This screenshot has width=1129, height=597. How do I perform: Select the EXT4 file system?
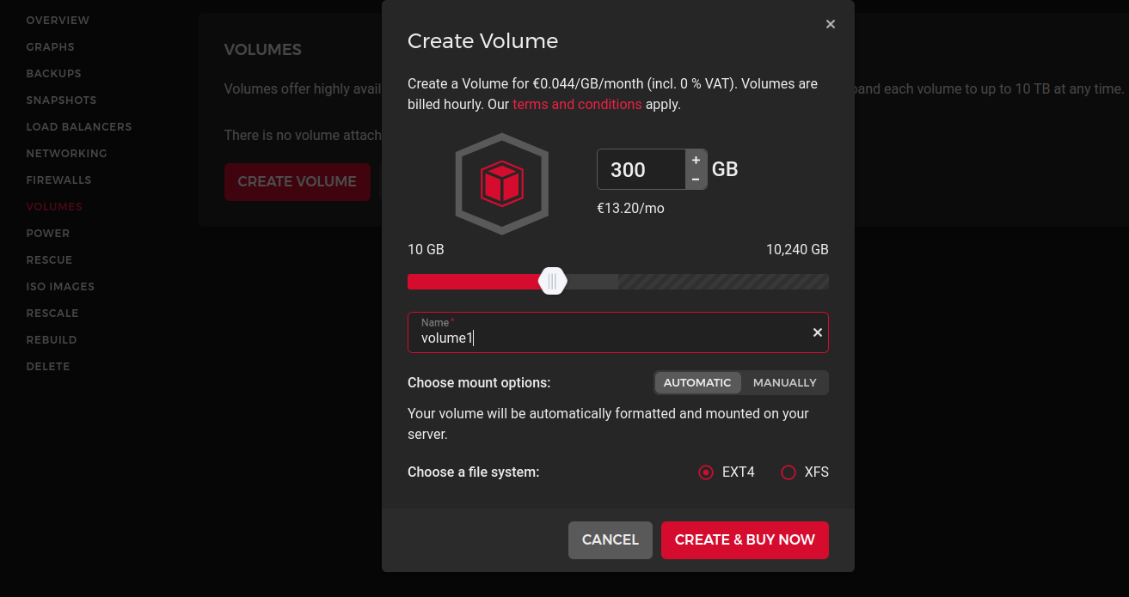pos(706,472)
